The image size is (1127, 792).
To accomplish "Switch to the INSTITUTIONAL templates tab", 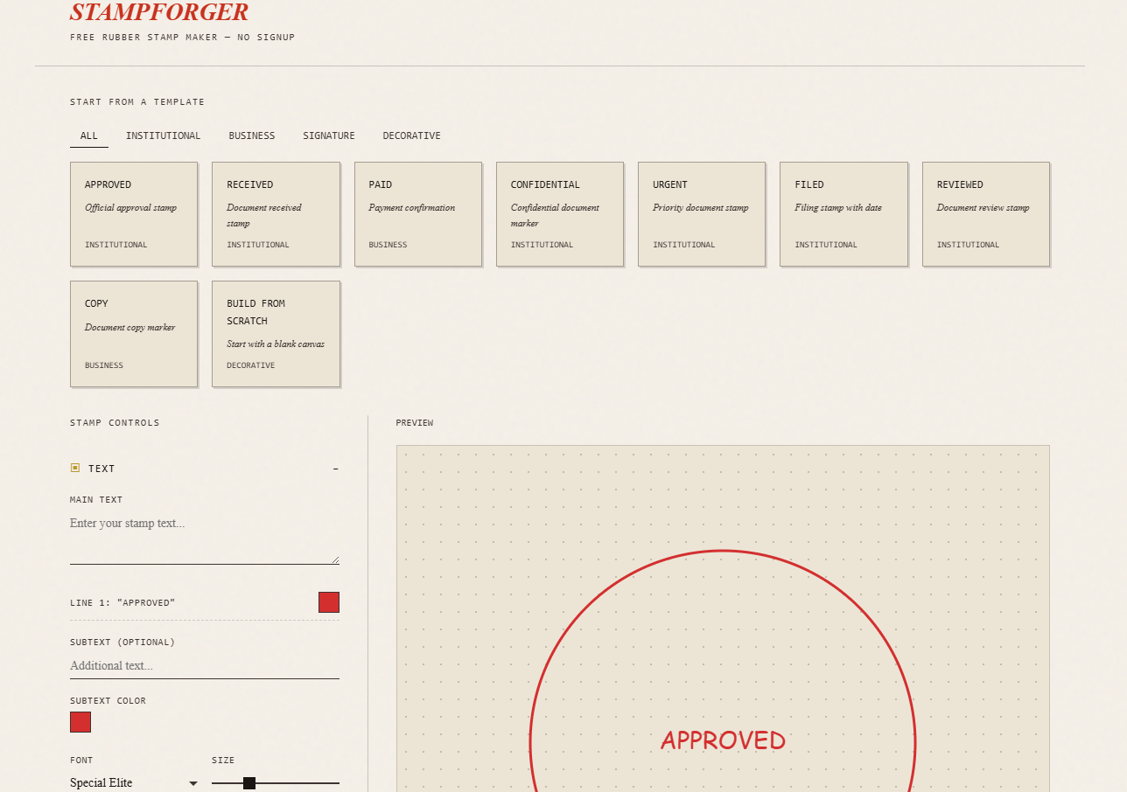I will [x=163, y=135].
